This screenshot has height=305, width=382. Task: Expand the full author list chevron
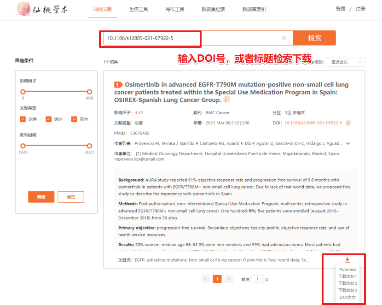coord(348,143)
